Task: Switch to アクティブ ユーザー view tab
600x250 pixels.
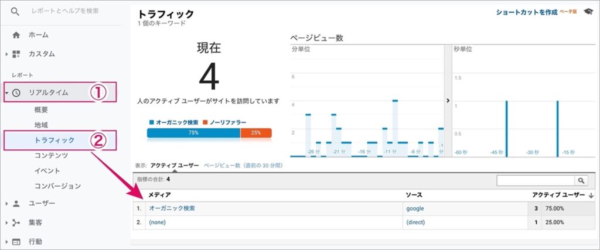Action: tap(175, 166)
